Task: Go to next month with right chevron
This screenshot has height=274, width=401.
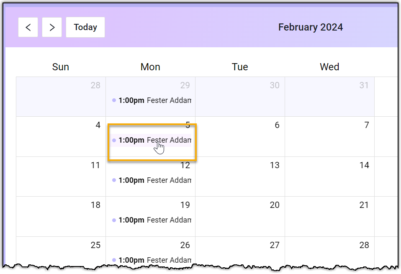Action: [52, 27]
